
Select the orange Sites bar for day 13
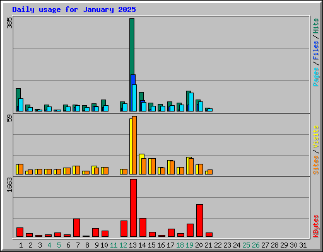134,145
